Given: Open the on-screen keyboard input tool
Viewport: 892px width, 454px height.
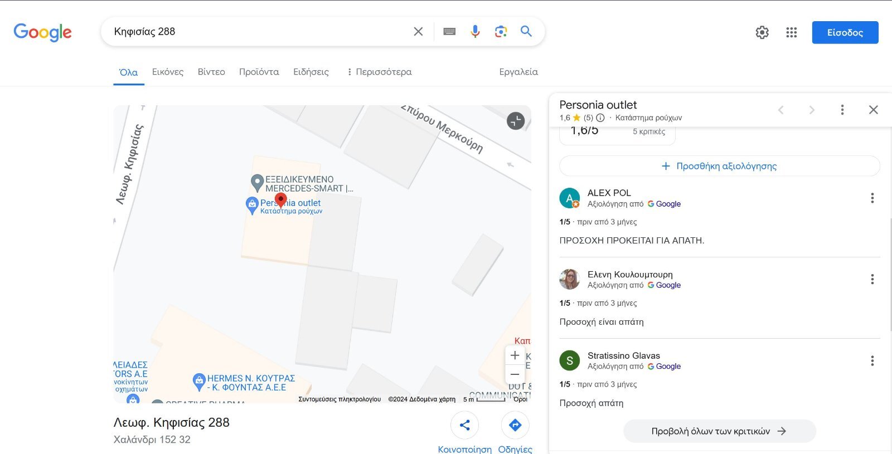Looking at the screenshot, I should [449, 32].
